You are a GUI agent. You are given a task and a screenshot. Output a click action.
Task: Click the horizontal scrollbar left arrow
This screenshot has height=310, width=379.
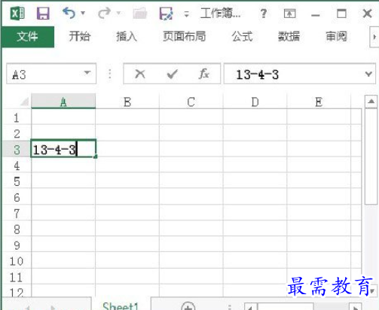pos(250,307)
